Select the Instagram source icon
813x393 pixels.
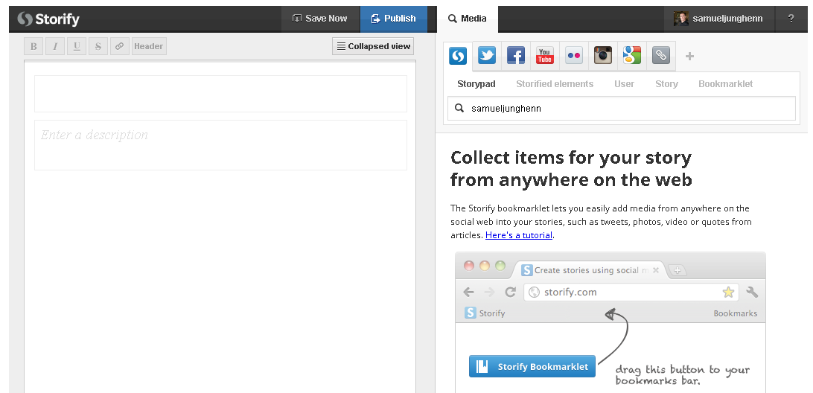(x=603, y=56)
